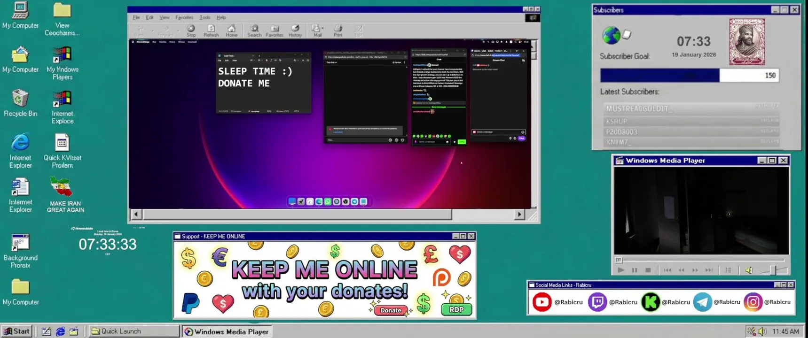Click the Telegram @Rabicru icon

pos(702,302)
